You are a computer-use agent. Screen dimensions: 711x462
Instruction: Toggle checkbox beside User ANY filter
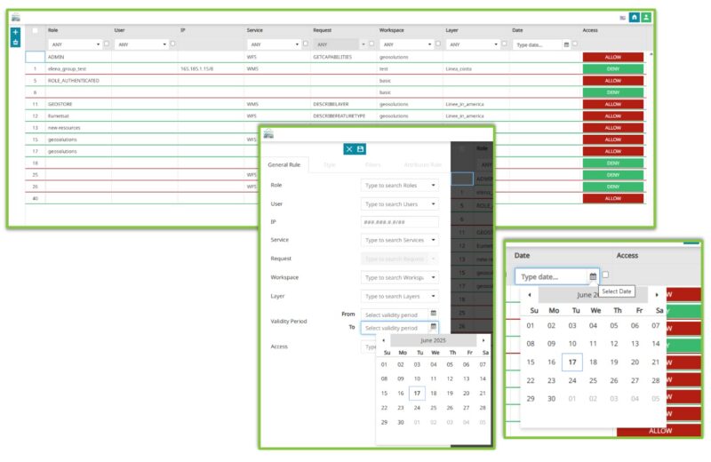point(172,44)
